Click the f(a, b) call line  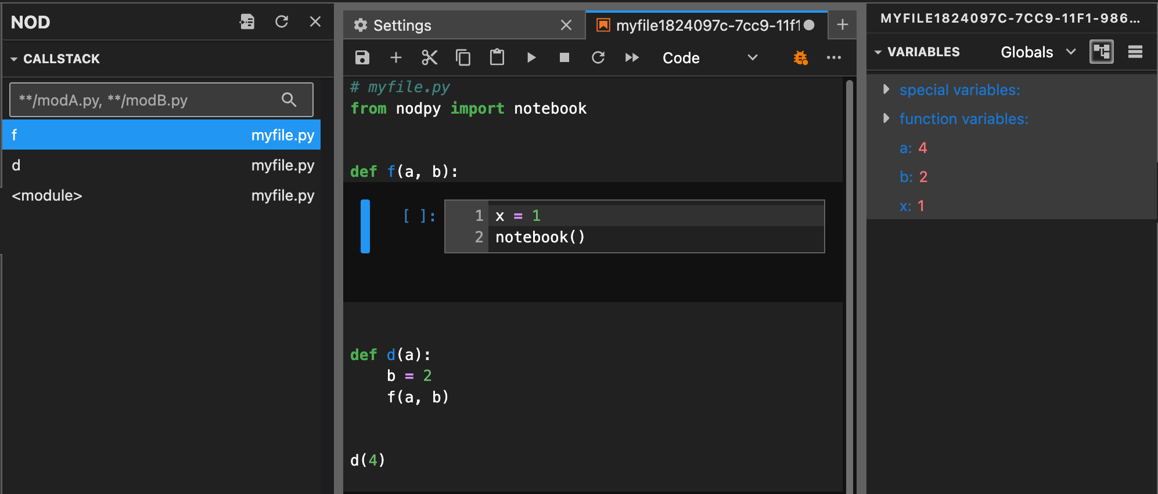click(x=418, y=397)
